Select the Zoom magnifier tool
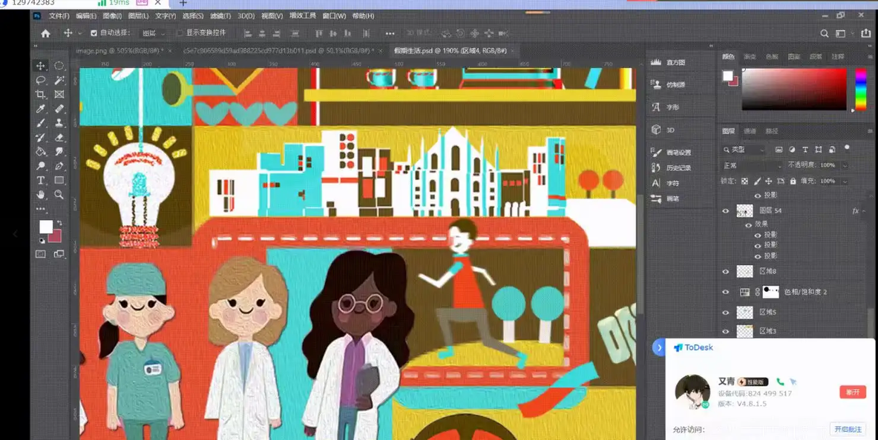Viewport: 878px width, 440px height. (x=59, y=195)
